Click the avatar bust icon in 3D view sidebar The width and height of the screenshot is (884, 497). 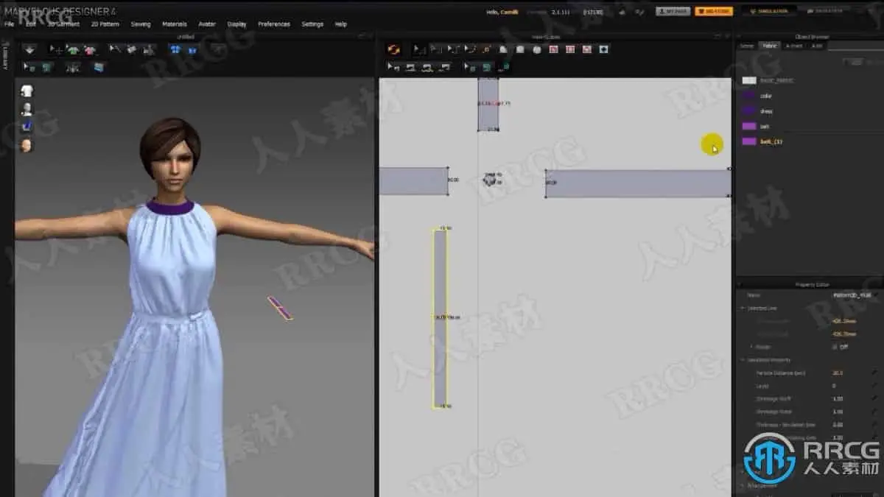(x=27, y=108)
